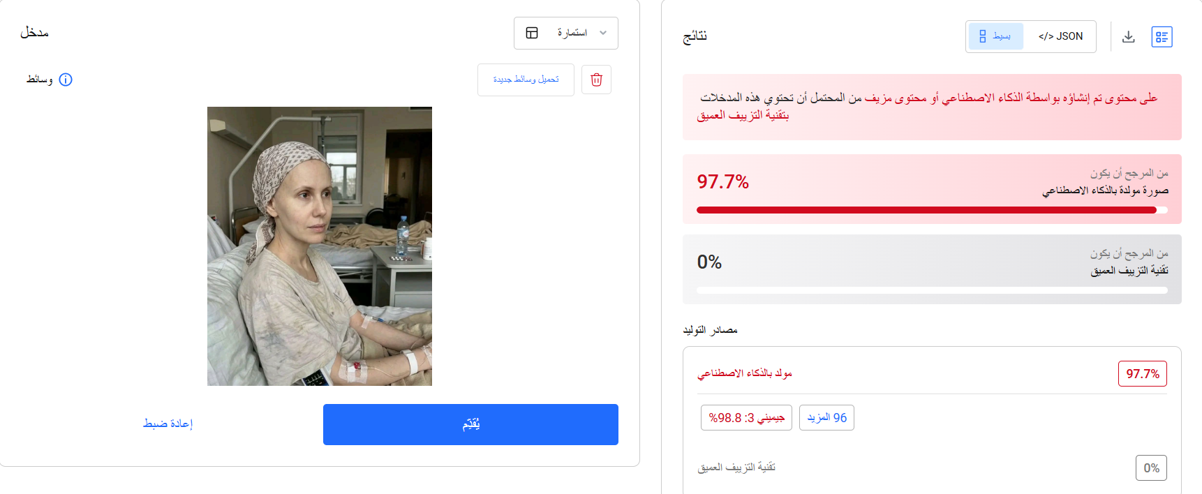Select the بسيط tab in results header
The height and width of the screenshot is (494, 1202).
pyautogui.click(x=995, y=36)
